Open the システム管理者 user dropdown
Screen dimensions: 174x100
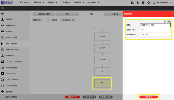pos(162,2)
